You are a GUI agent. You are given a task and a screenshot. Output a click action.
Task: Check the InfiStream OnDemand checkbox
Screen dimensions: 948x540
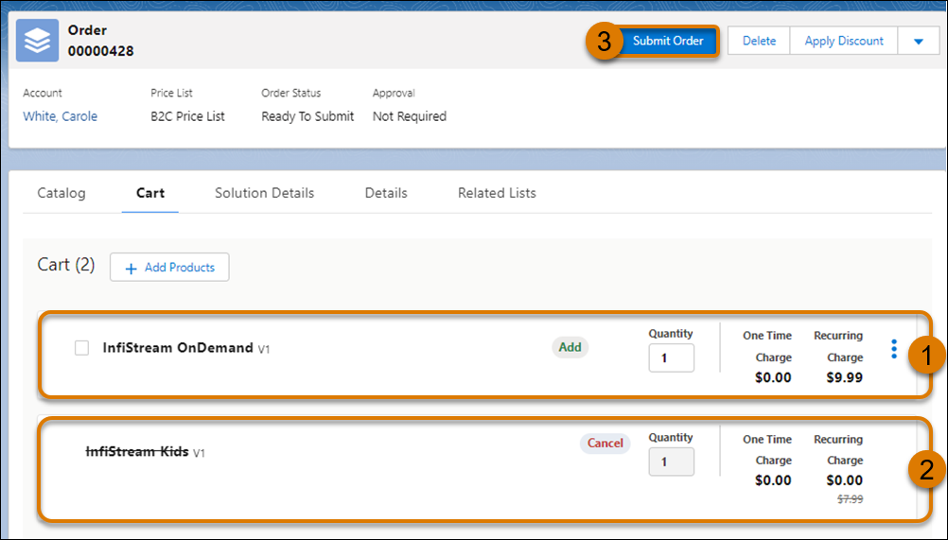81,348
